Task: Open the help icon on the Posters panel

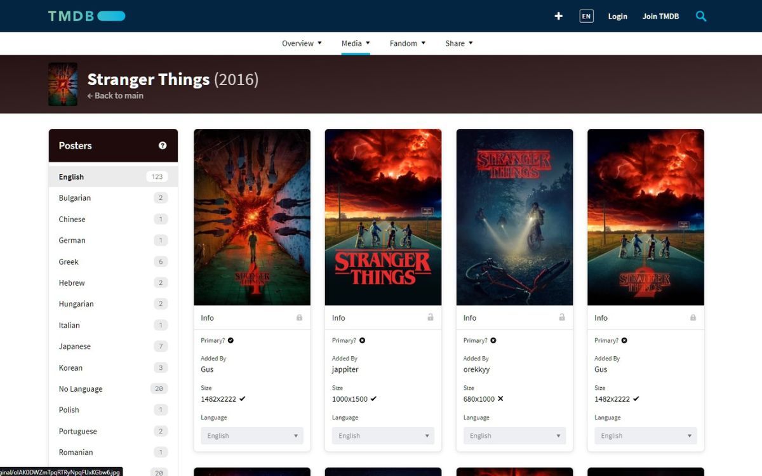Action: click(x=163, y=145)
